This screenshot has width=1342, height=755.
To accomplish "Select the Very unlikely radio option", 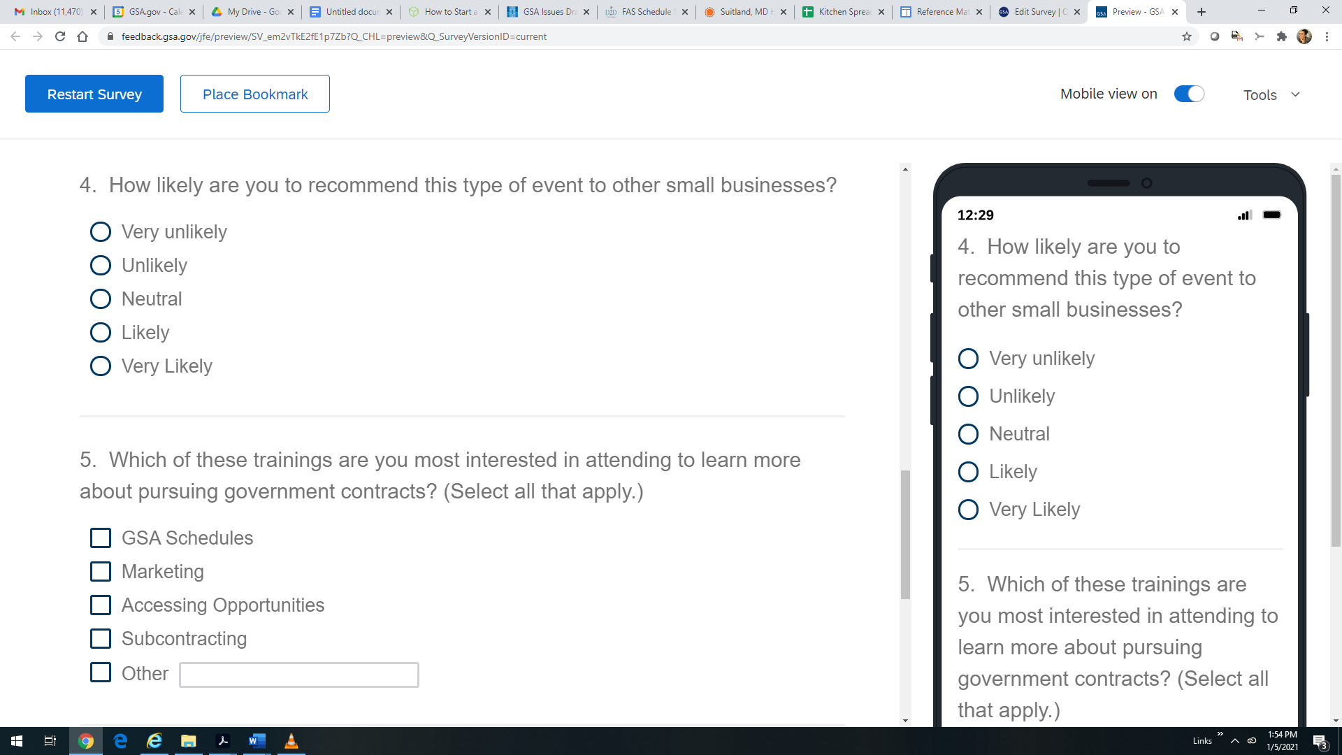I will coord(101,231).
